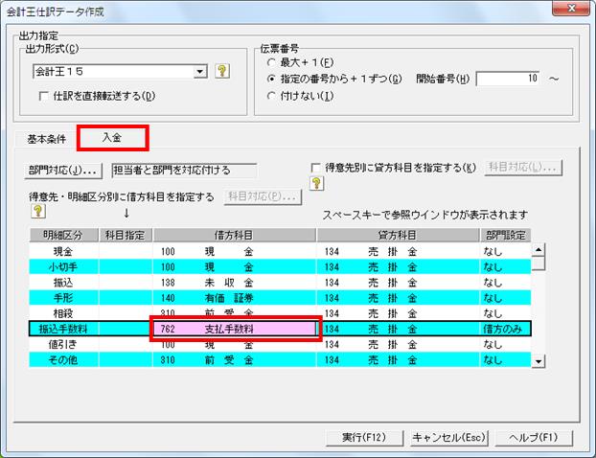Switch to the 入金 tab
The width and height of the screenshot is (596, 458).
pyautogui.click(x=112, y=138)
